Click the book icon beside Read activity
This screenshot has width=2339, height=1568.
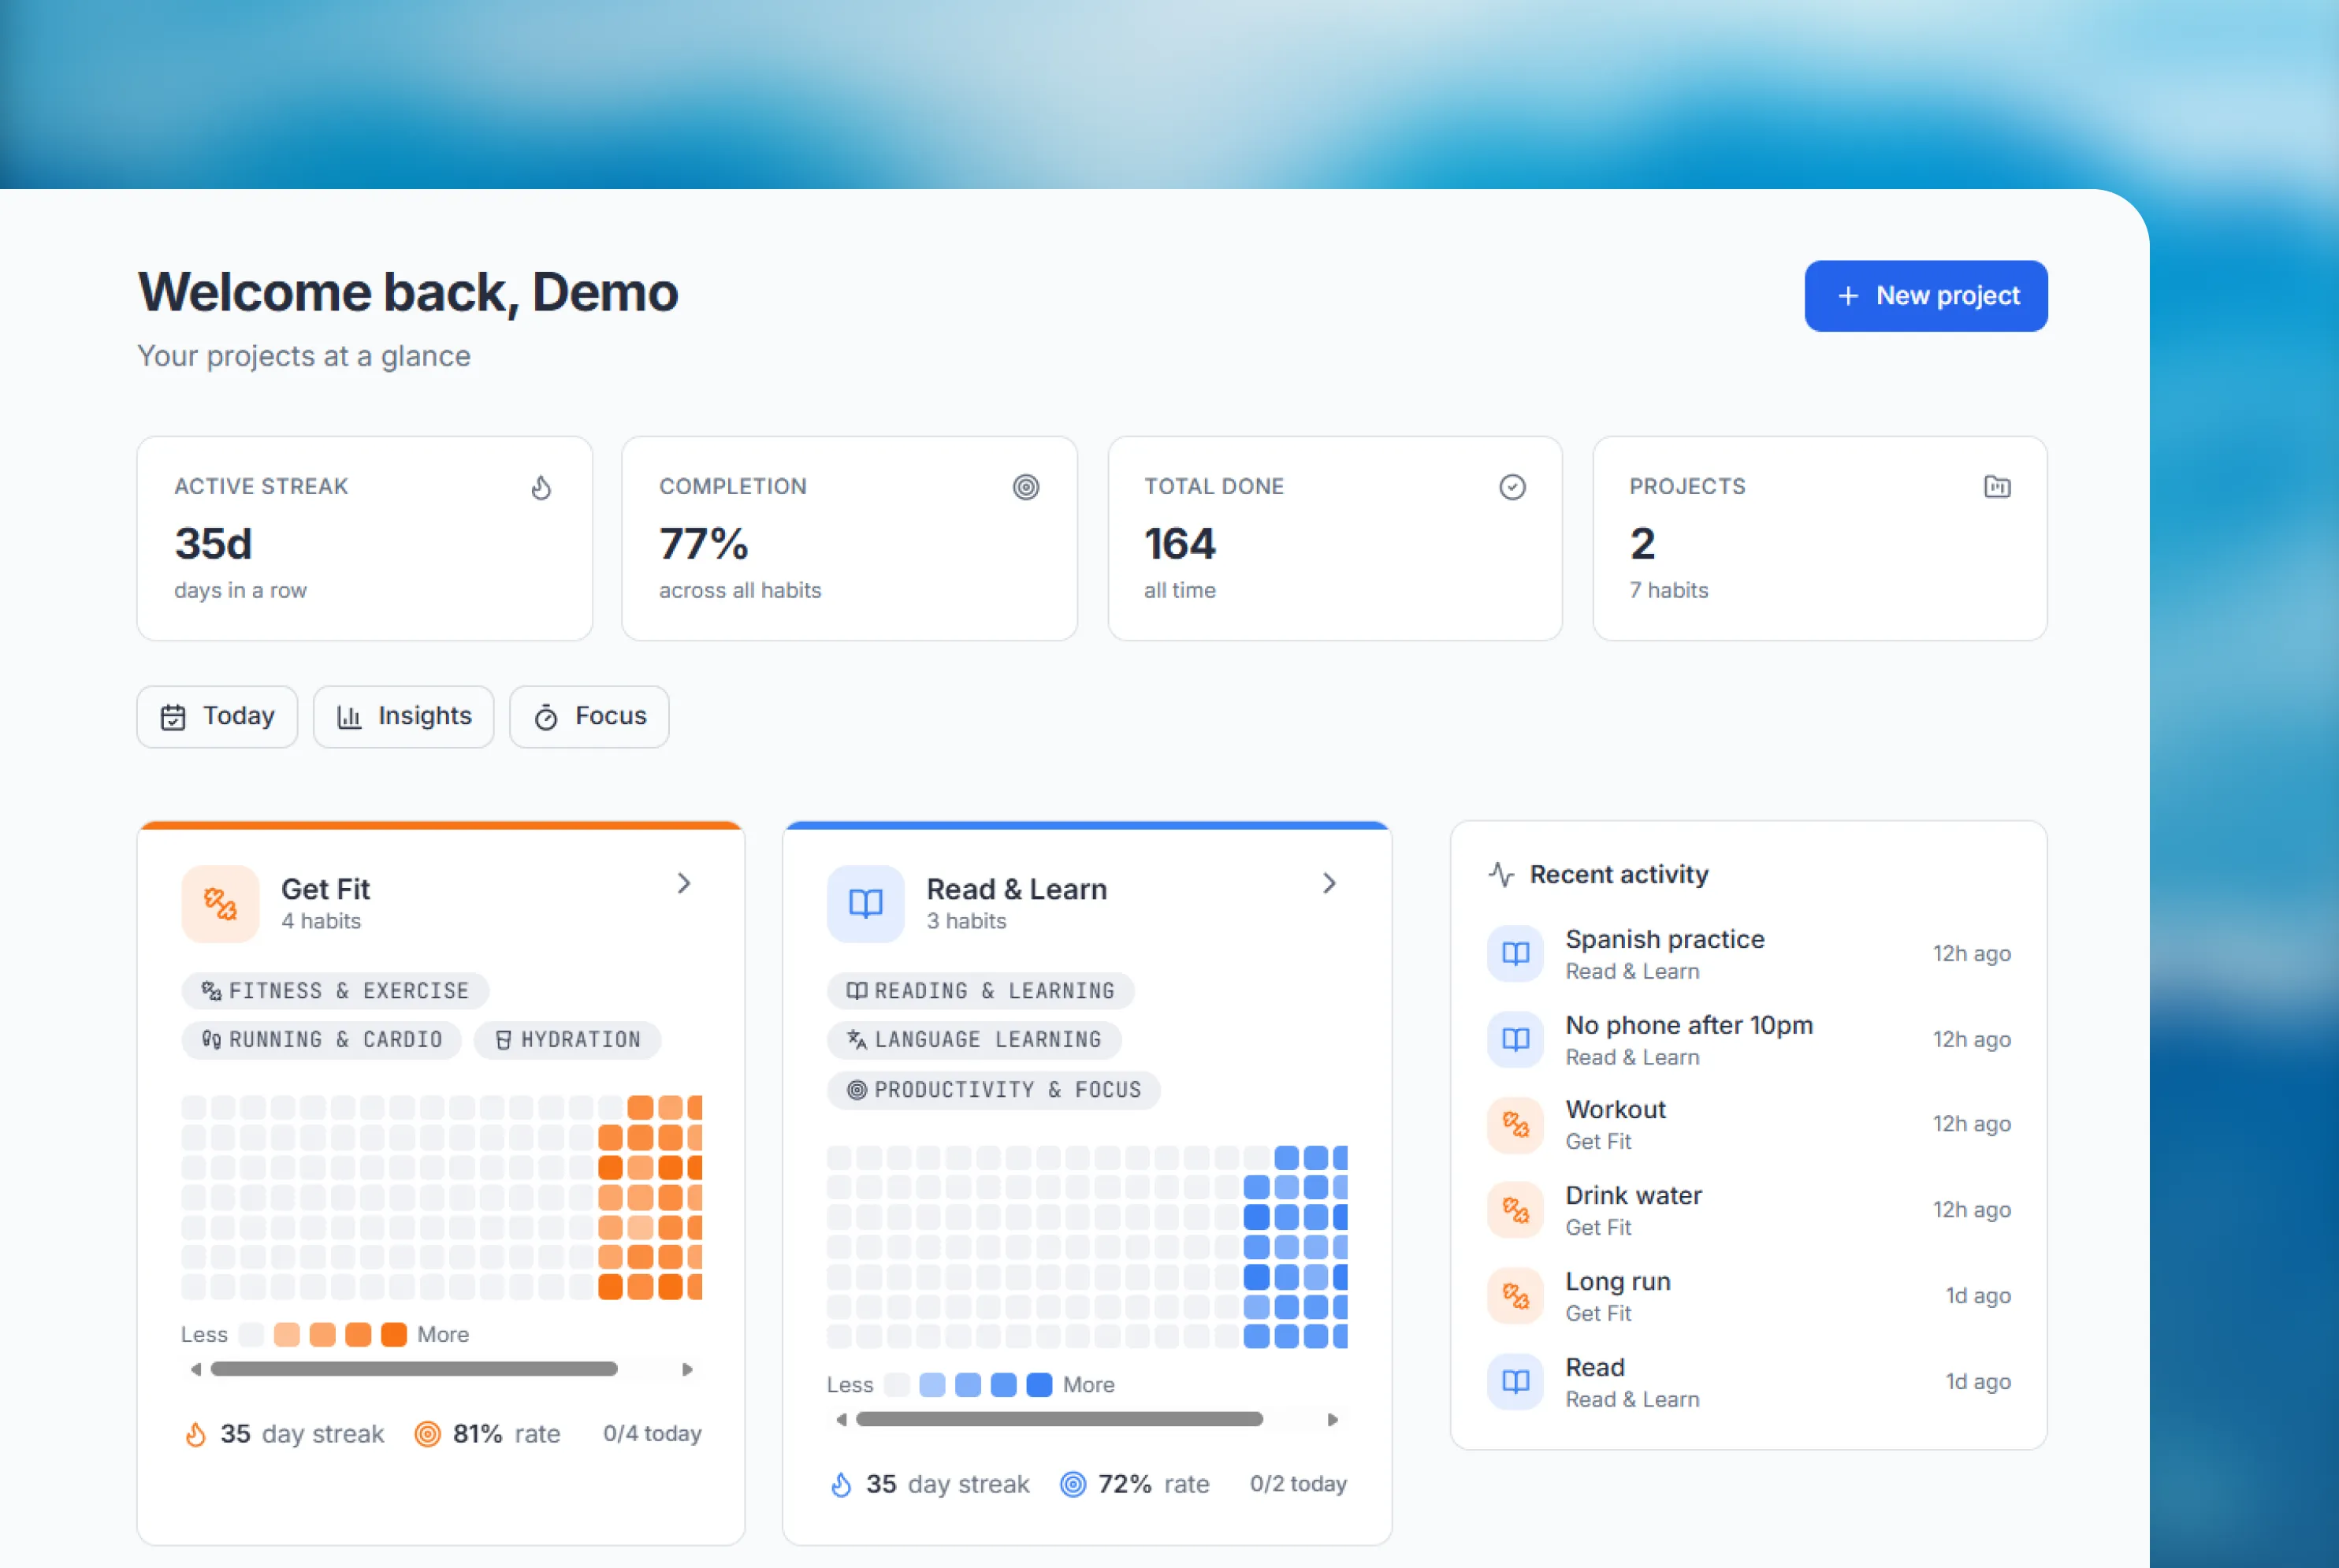coord(1516,1382)
